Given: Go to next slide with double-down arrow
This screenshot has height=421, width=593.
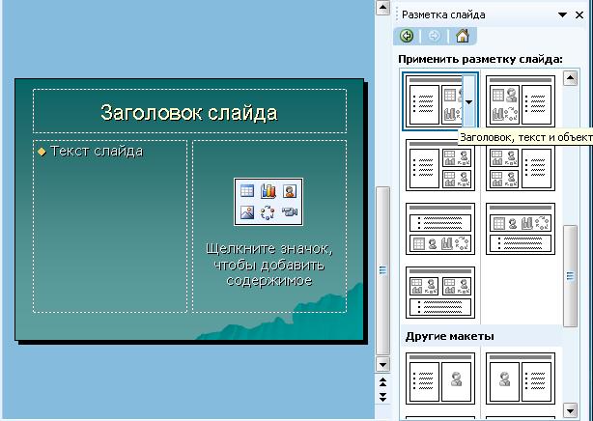Looking at the screenshot, I should [x=382, y=397].
